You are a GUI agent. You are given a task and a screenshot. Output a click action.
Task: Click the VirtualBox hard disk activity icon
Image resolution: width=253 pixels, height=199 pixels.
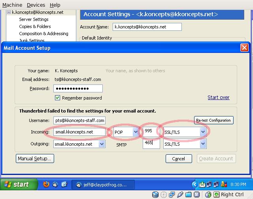pos(155,195)
